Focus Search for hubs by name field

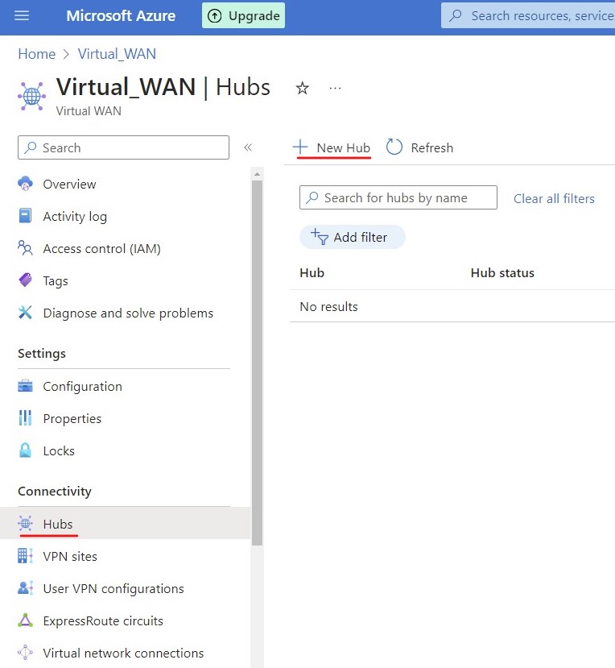click(398, 197)
